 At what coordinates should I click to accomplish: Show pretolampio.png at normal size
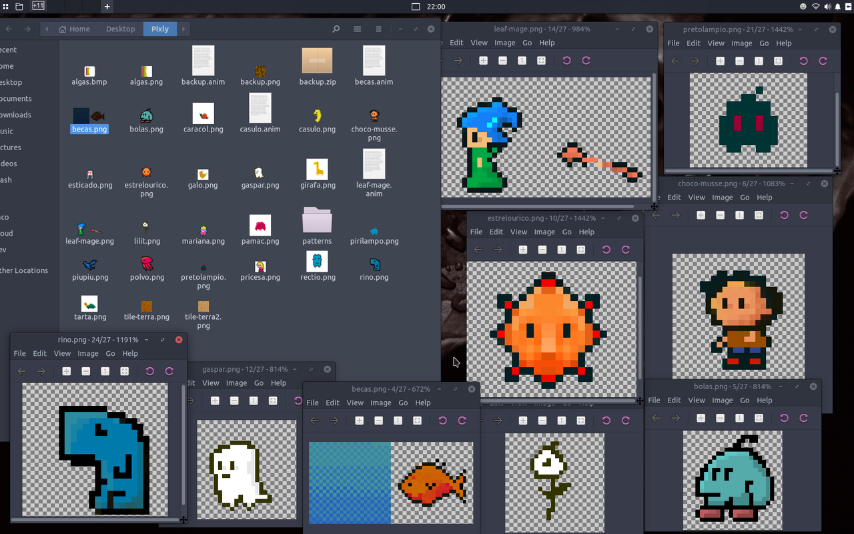759,61
